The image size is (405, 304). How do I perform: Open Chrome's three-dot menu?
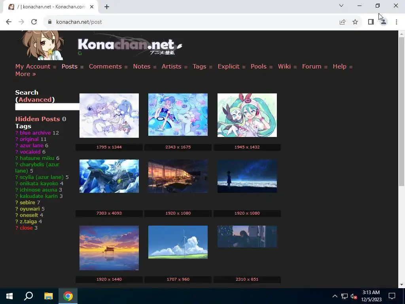(396, 22)
